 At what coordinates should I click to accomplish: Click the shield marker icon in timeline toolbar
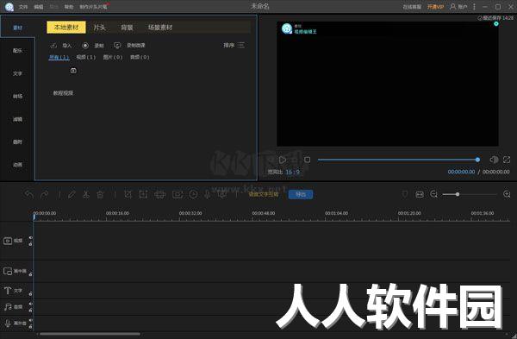(405, 194)
